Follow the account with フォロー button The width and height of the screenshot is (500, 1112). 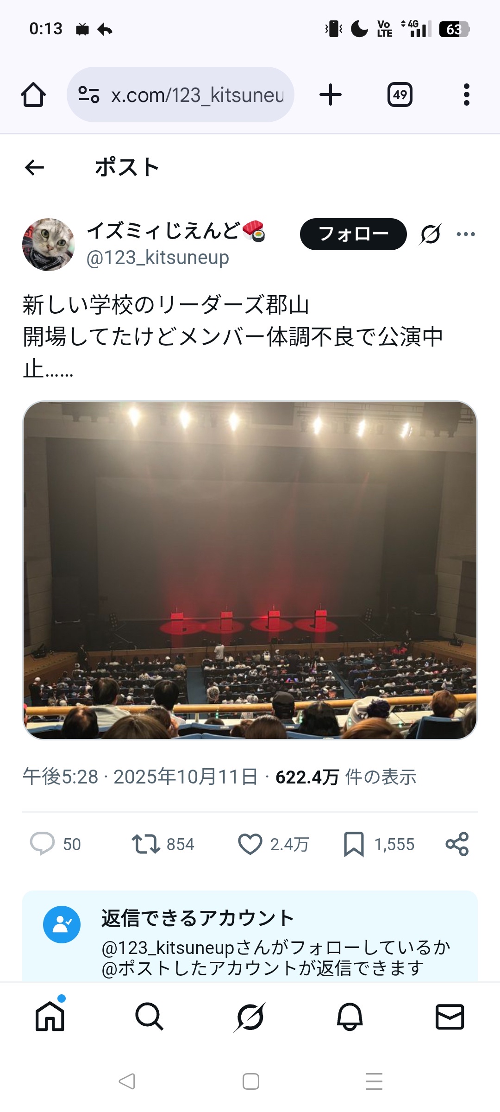tap(353, 234)
